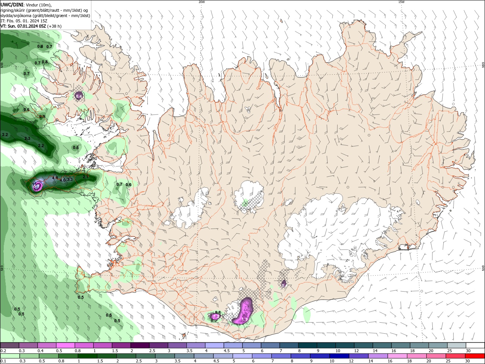The image size is (485, 364).
Task: Click the dark mauve 0.2 snow swatch
Action: [x=9, y=345]
